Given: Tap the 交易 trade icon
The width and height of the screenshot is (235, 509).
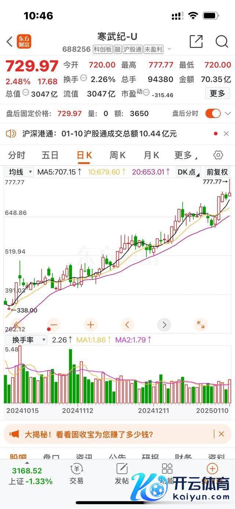Looking at the screenshot, I should (76, 474).
